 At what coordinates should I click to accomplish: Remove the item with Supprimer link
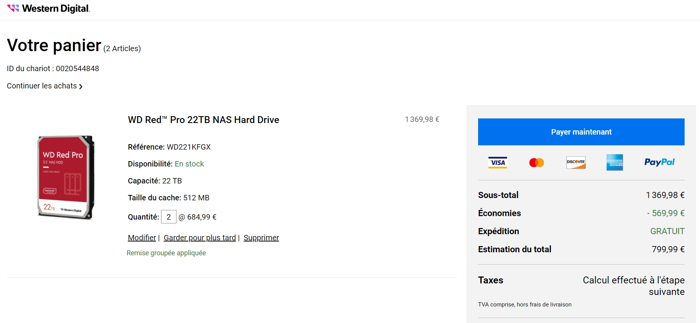pos(261,238)
